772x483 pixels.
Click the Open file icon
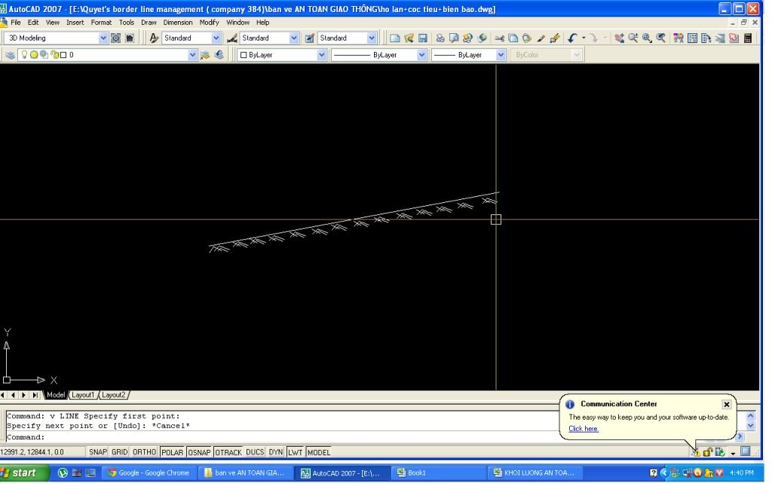409,38
